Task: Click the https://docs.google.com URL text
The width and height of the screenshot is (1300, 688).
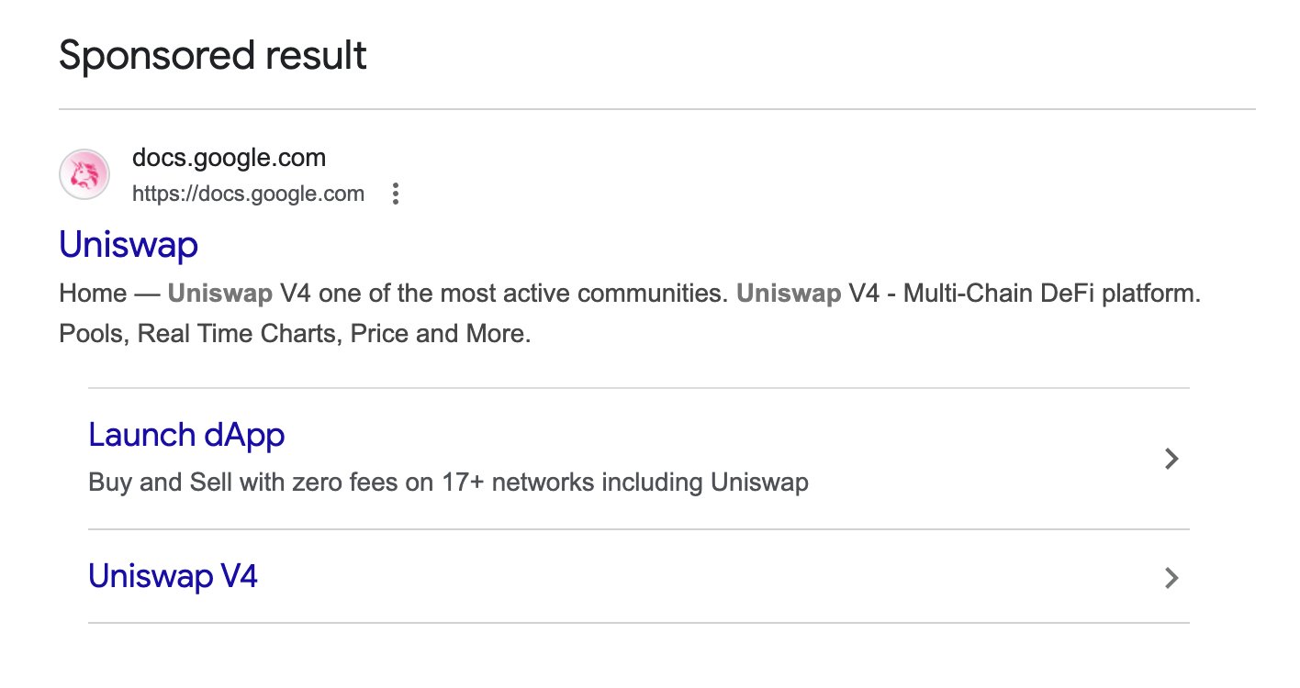Action: coord(248,194)
